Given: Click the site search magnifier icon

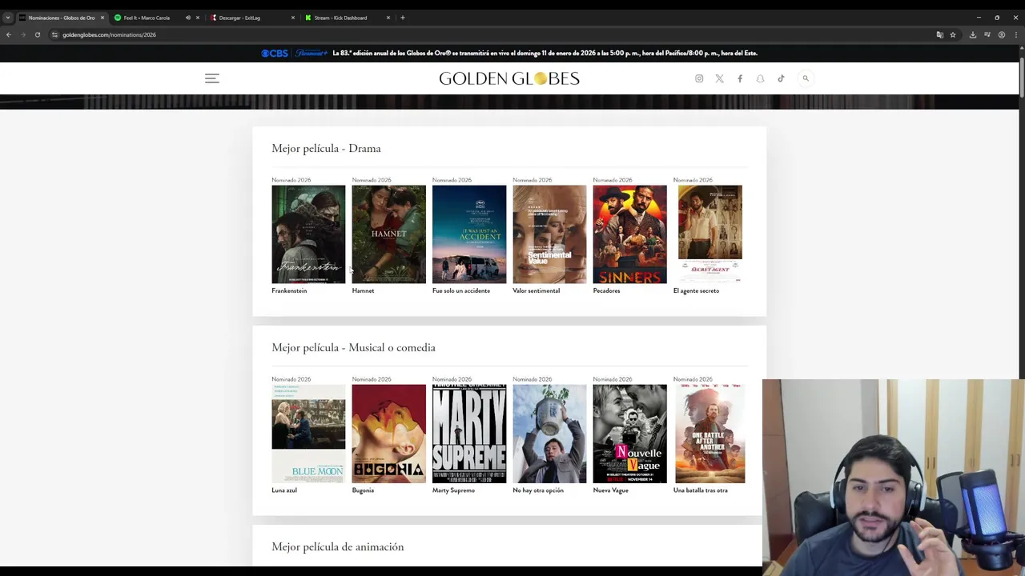Looking at the screenshot, I should (x=806, y=78).
